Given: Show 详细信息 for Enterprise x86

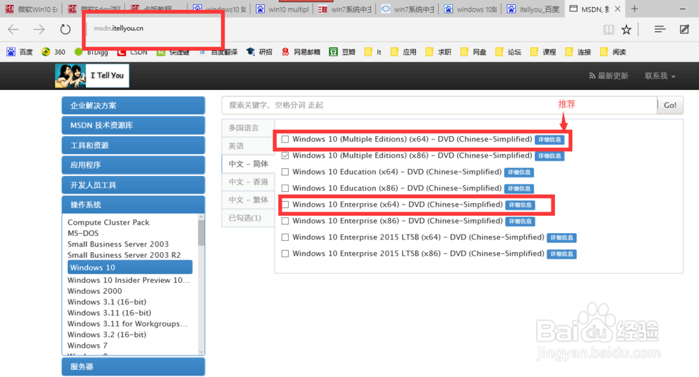Looking at the screenshot, I should [520, 221].
